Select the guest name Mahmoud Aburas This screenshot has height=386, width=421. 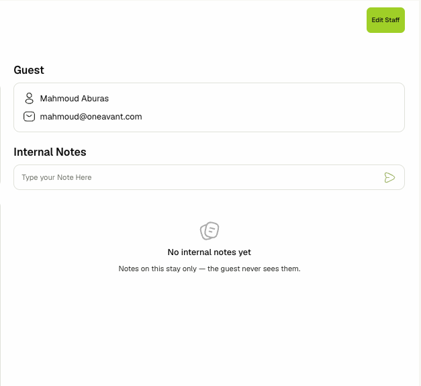click(x=75, y=99)
